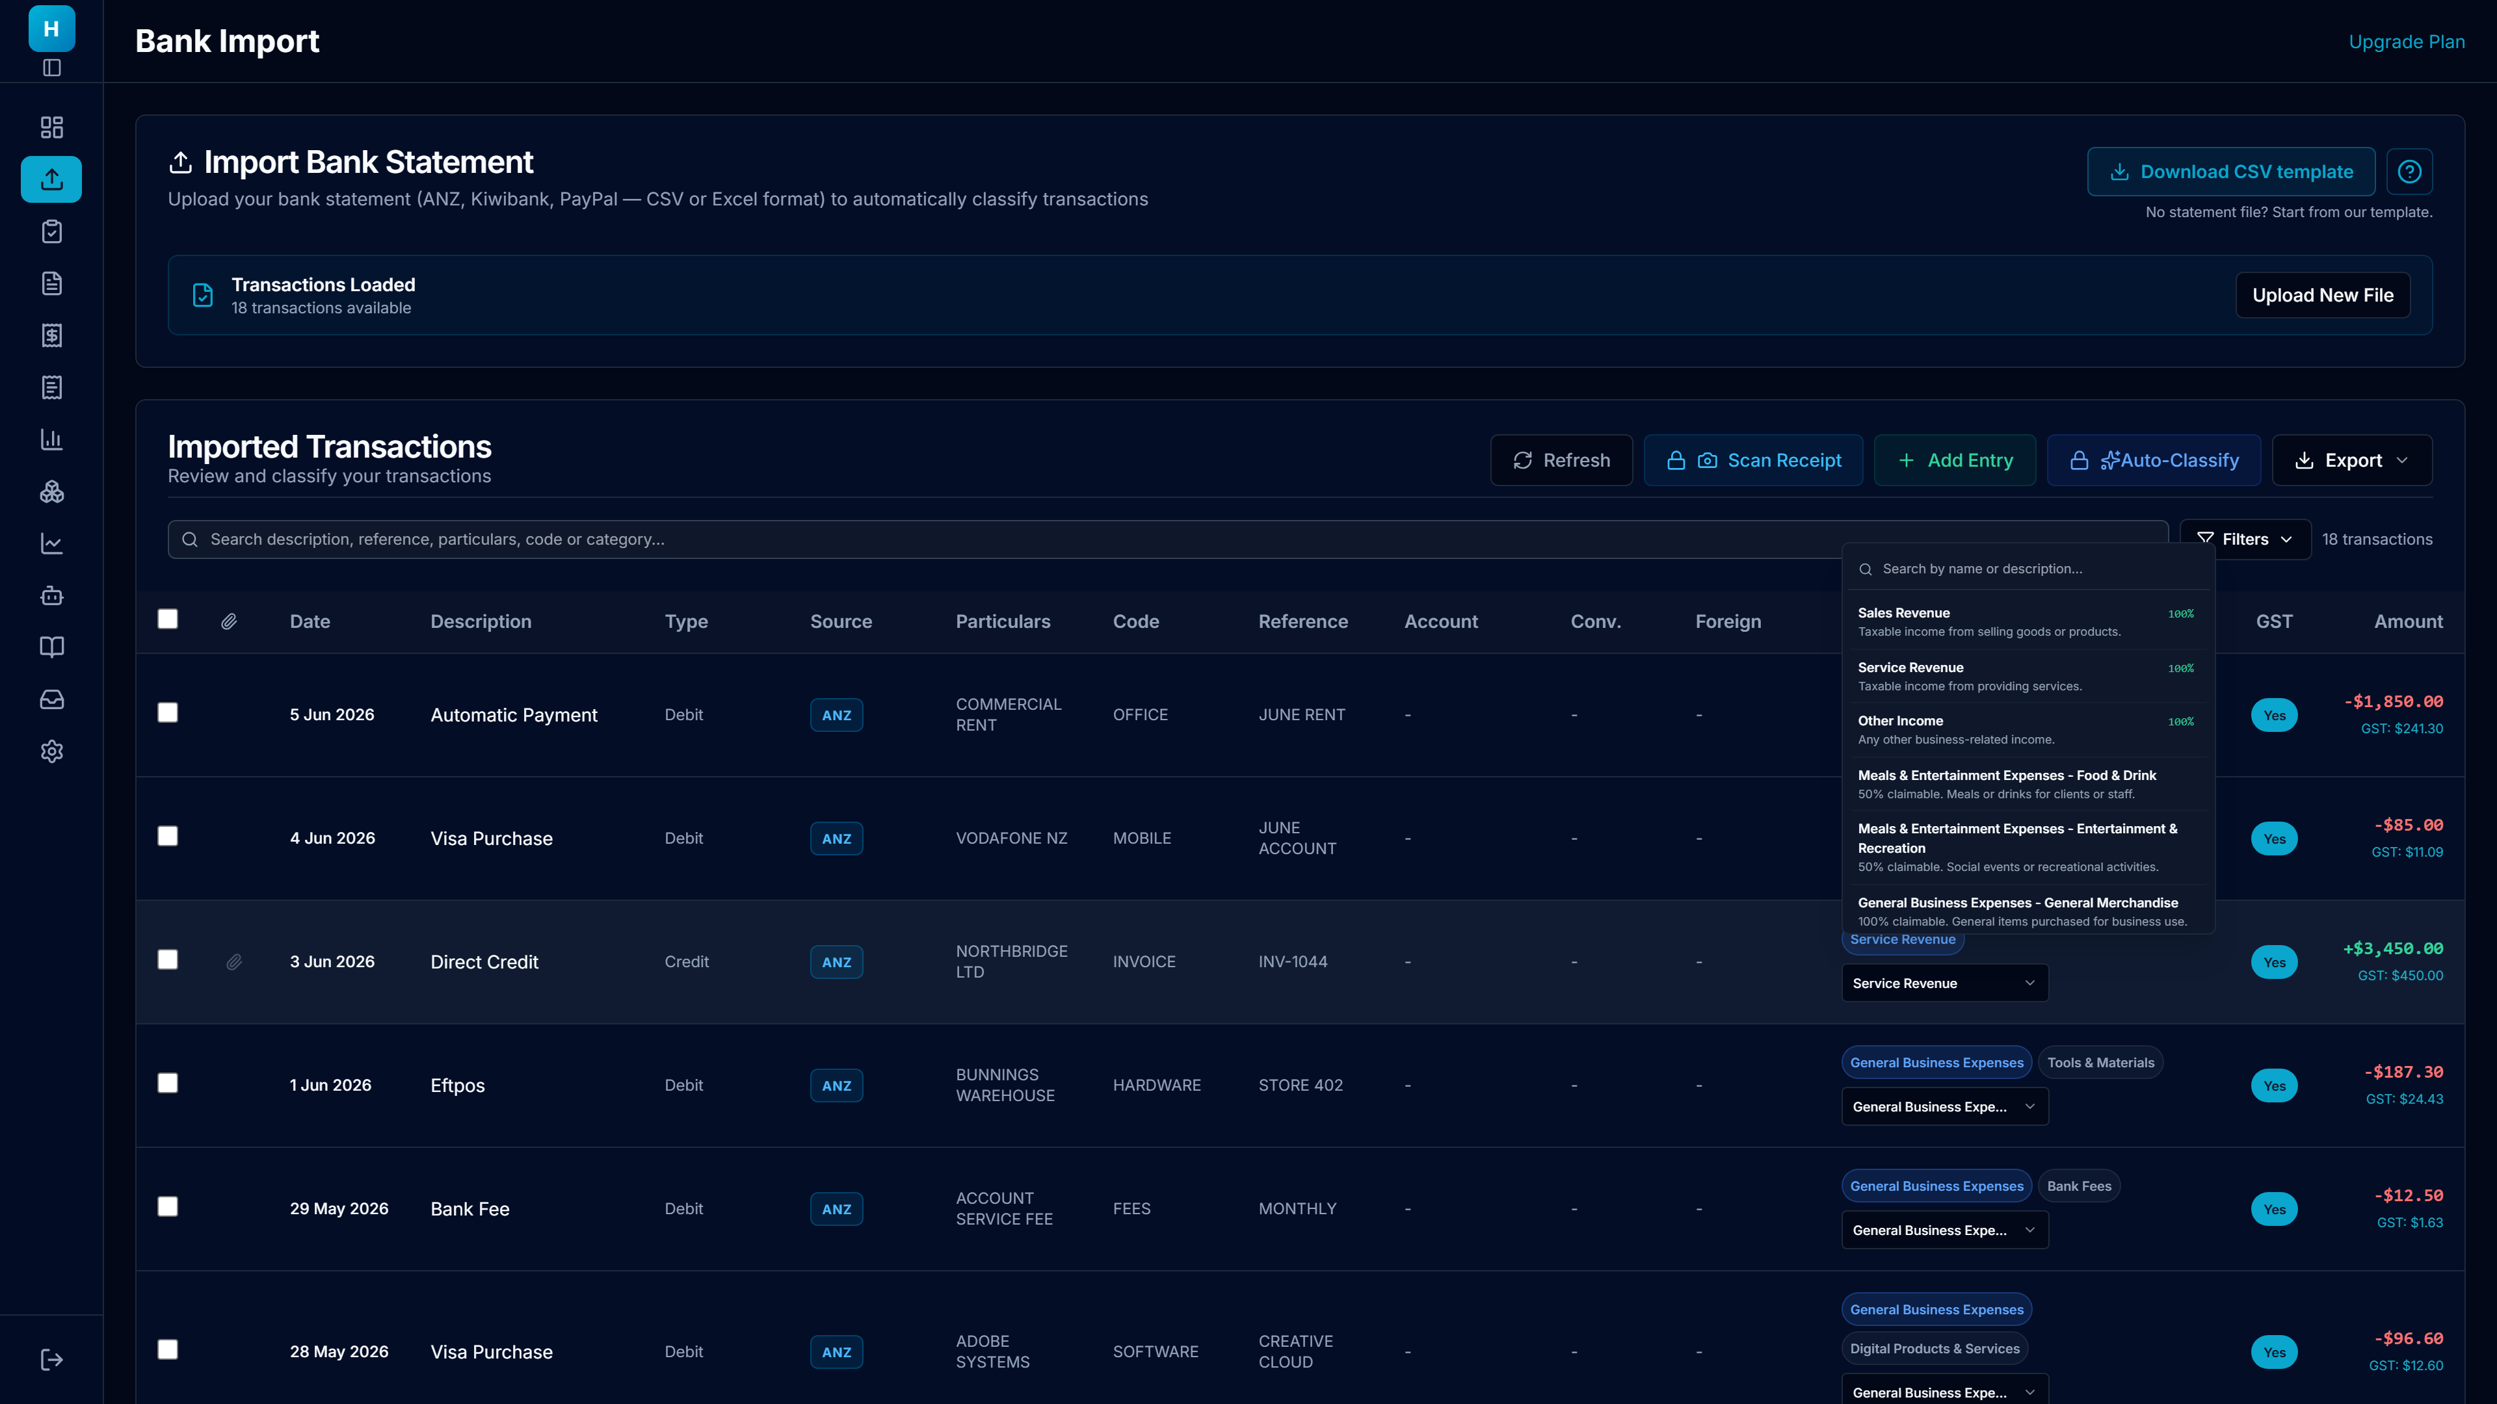Open the dollar receipt icon in sidebar
Image resolution: width=2497 pixels, height=1404 pixels.
click(x=51, y=335)
